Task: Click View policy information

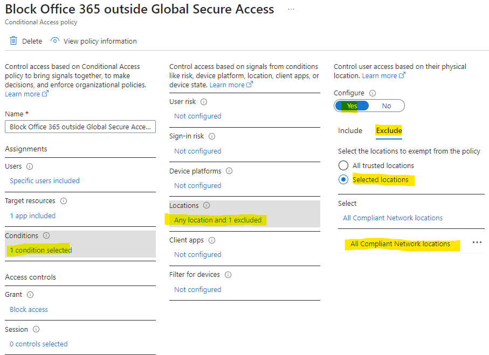Action: point(94,41)
